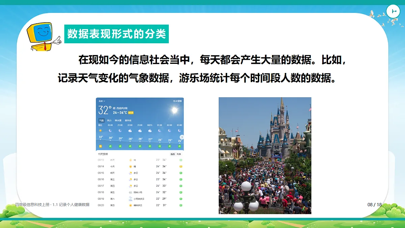405x228 pixels.
Task: Click the 阴转小雨 forecast text
Action: coord(138,192)
